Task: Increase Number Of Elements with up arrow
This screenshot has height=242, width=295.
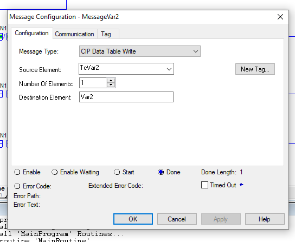Action: [111, 81]
